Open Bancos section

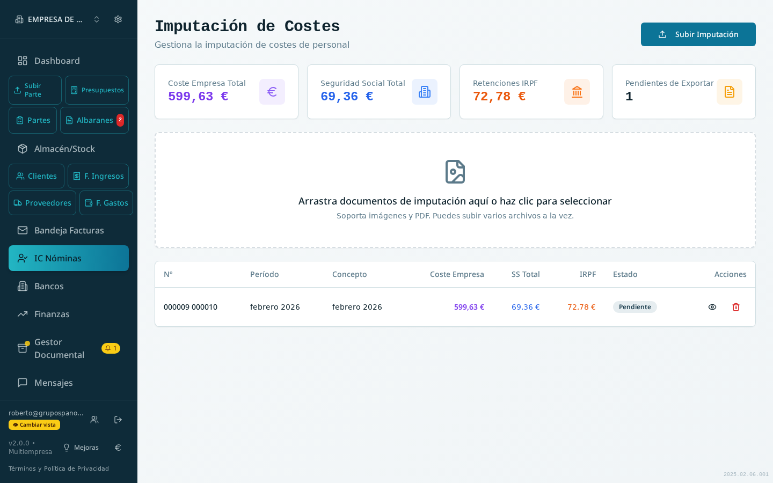click(x=69, y=286)
